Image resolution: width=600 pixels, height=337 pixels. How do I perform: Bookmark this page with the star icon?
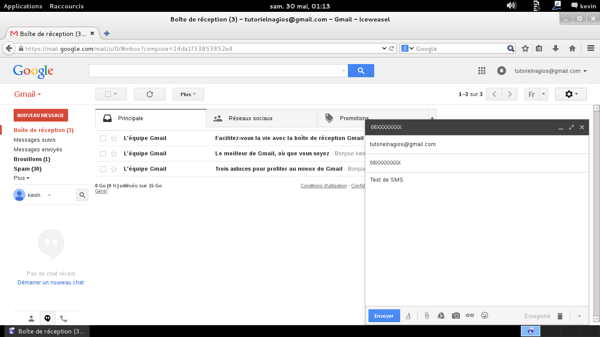(x=525, y=48)
